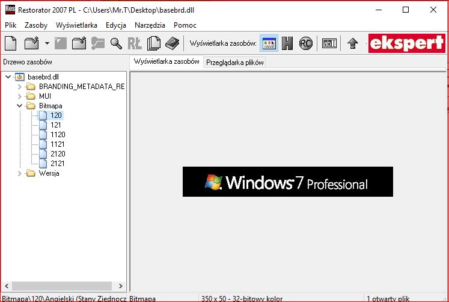This screenshot has width=449, height=302.
Task: Click the up arrow toolbar icon
Action: (x=352, y=43)
